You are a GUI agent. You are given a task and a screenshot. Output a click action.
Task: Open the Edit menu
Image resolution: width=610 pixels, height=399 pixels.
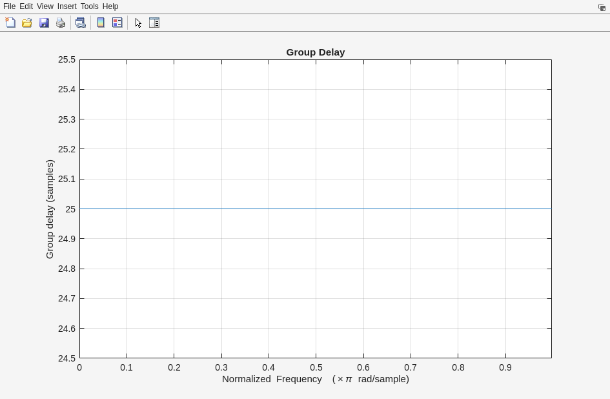click(x=26, y=6)
